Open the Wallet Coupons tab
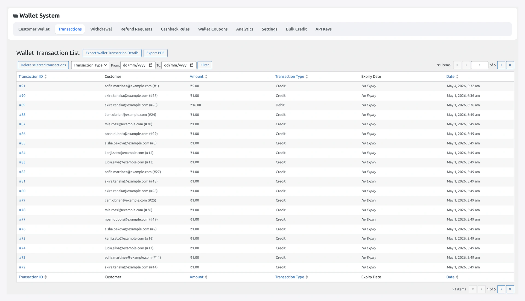The height and width of the screenshot is (301, 525). [x=213, y=29]
